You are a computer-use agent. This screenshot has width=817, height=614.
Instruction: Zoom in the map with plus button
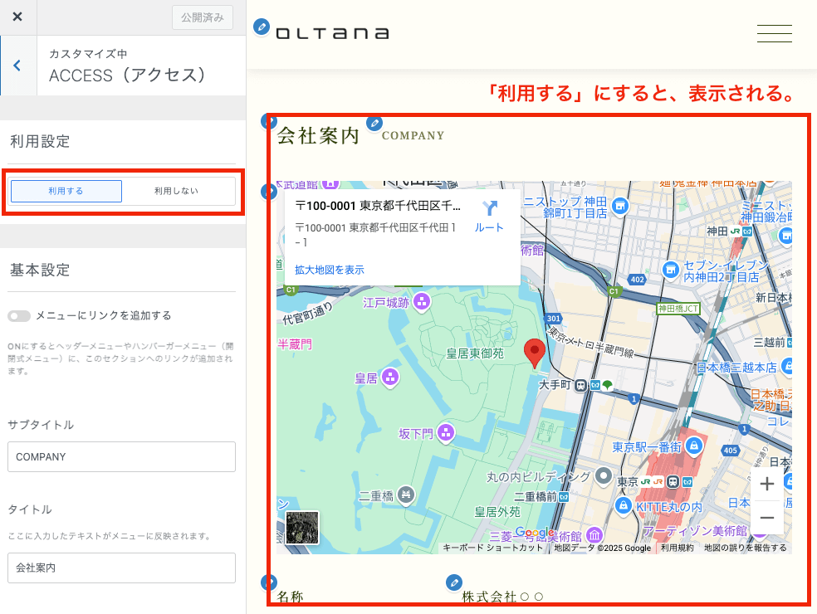coord(767,484)
